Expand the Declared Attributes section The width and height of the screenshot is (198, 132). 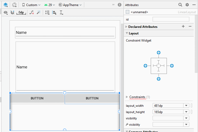(126, 27)
